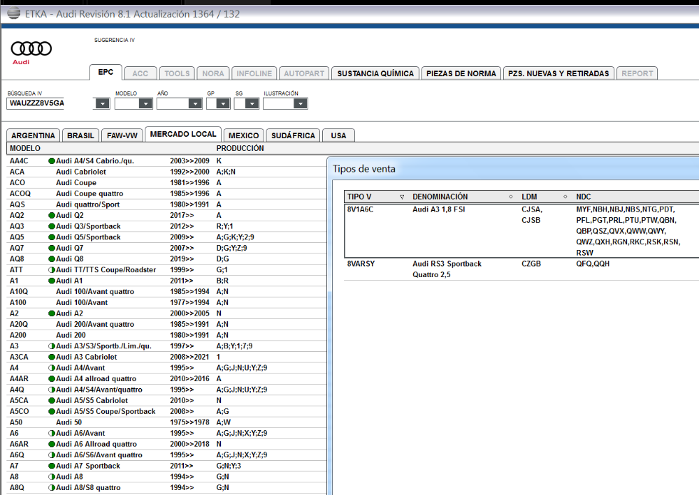Select the MERCADO LOCAL tab

[183, 134]
